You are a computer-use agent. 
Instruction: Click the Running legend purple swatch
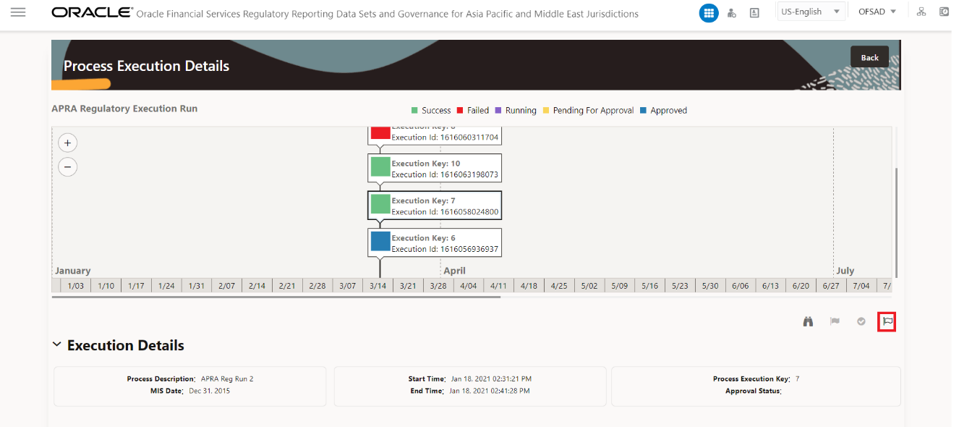(498, 111)
